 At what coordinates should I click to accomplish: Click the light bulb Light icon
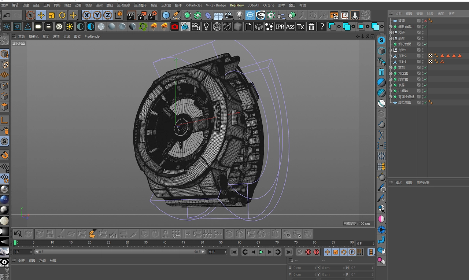tap(240, 15)
